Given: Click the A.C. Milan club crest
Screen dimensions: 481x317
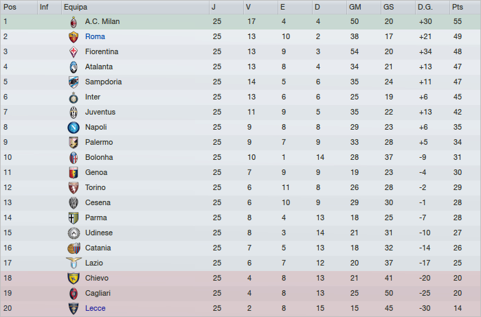Looking at the screenshot, I should coord(74,21).
